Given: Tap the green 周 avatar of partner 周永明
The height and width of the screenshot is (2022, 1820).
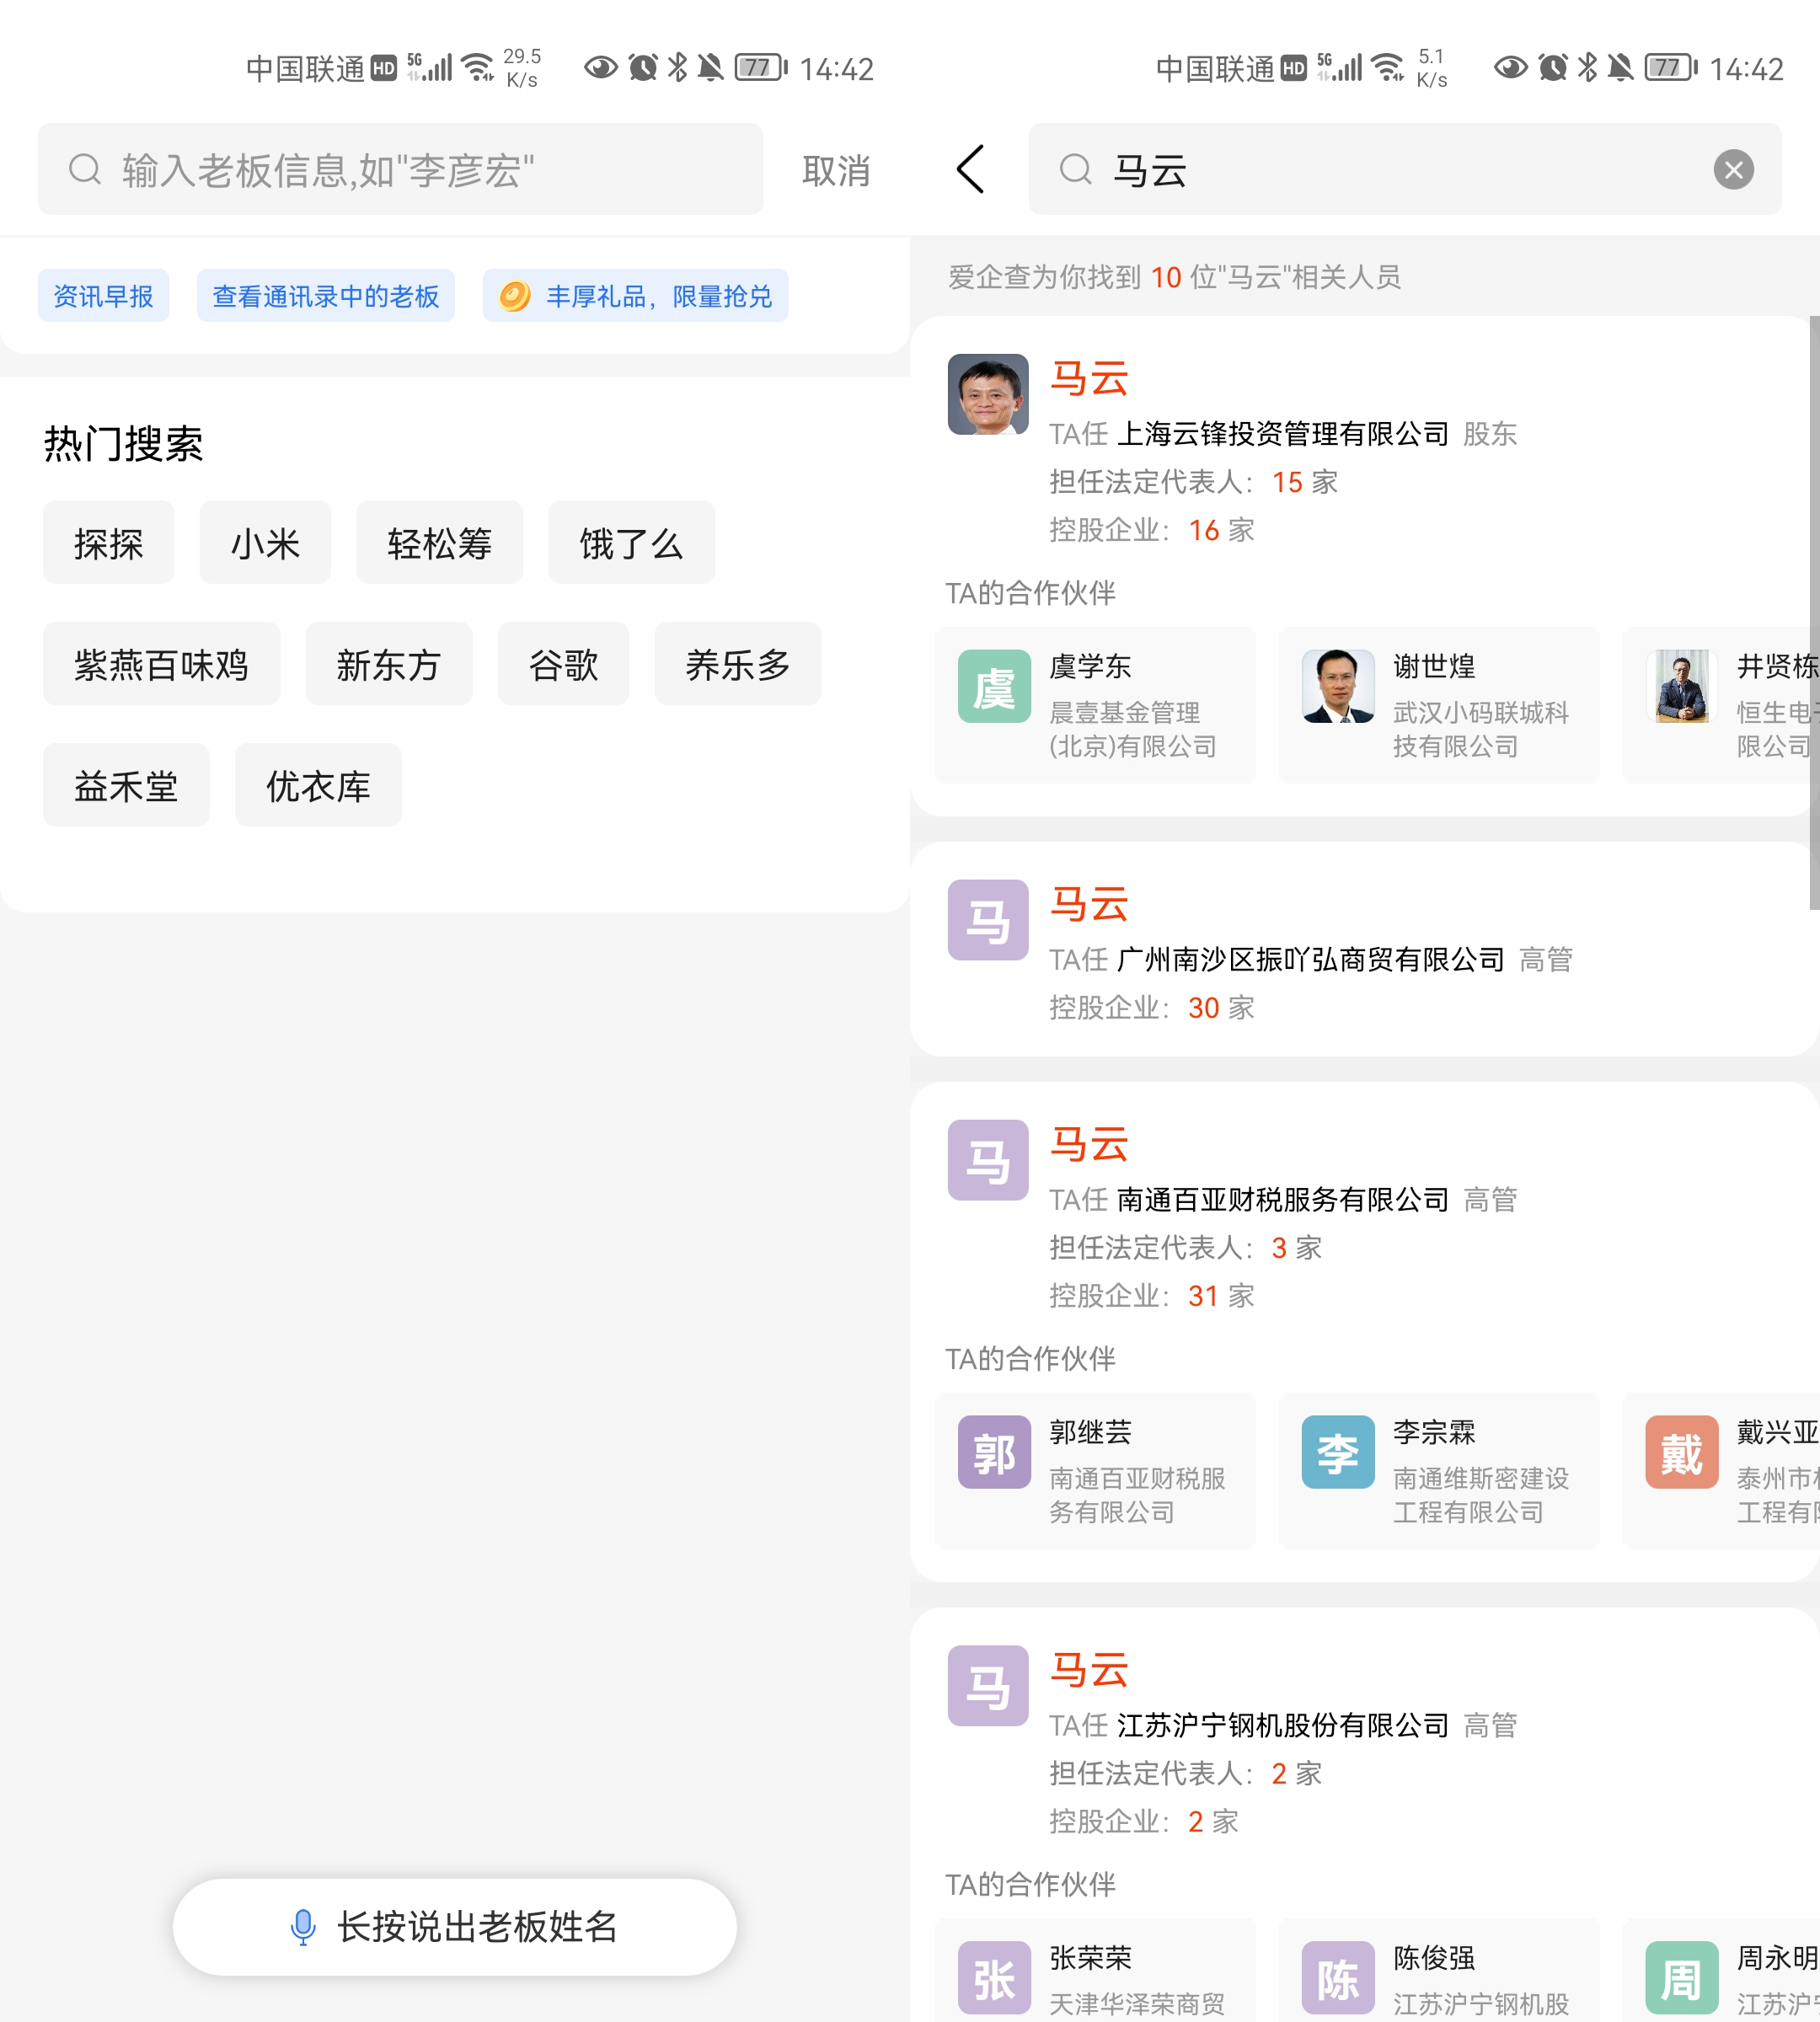Looking at the screenshot, I should (1682, 1978).
